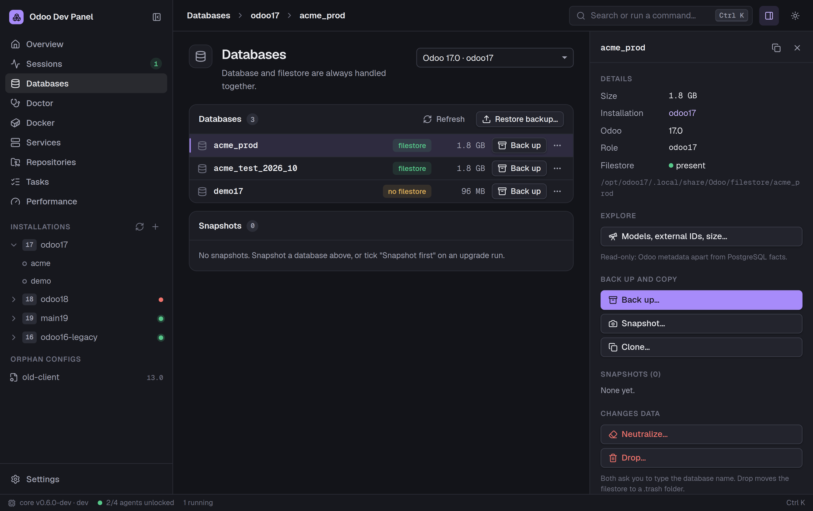Open old-client orphan config
813x511 pixels.
[x=86, y=377]
